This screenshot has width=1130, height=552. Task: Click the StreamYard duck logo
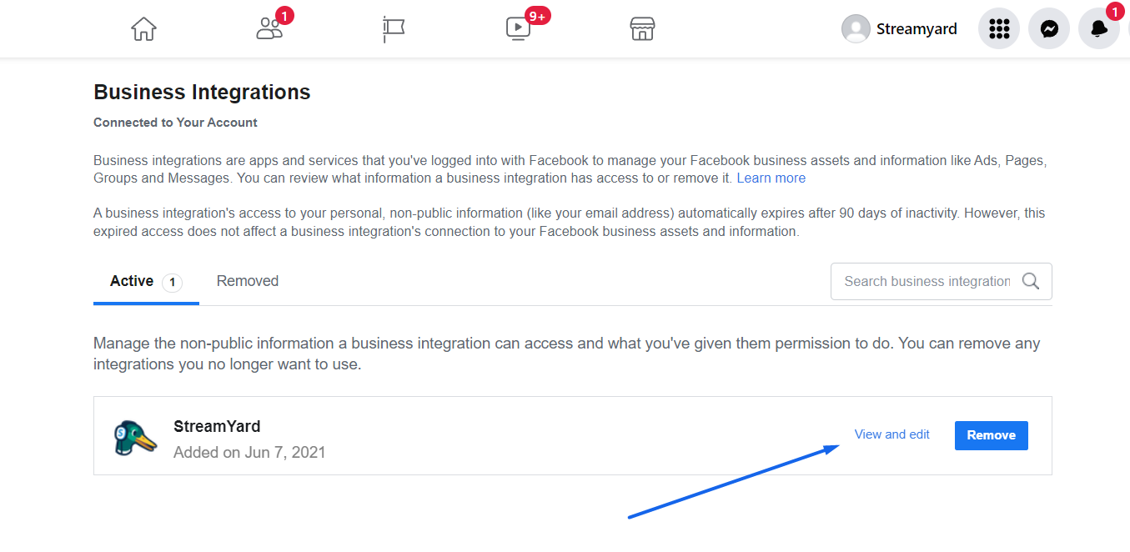coord(135,438)
